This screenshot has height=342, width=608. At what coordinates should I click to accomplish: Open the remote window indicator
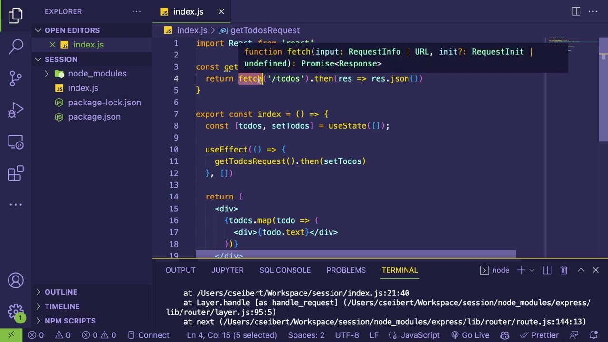coord(11,335)
